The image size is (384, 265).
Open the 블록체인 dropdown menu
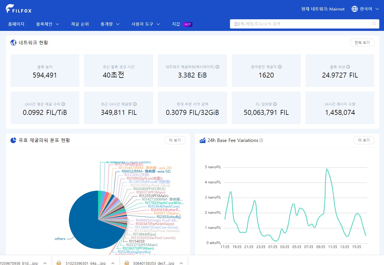[x=48, y=24]
